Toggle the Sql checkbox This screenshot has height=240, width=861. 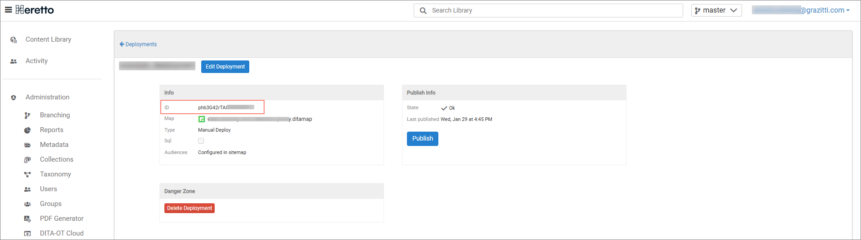pyautogui.click(x=201, y=141)
